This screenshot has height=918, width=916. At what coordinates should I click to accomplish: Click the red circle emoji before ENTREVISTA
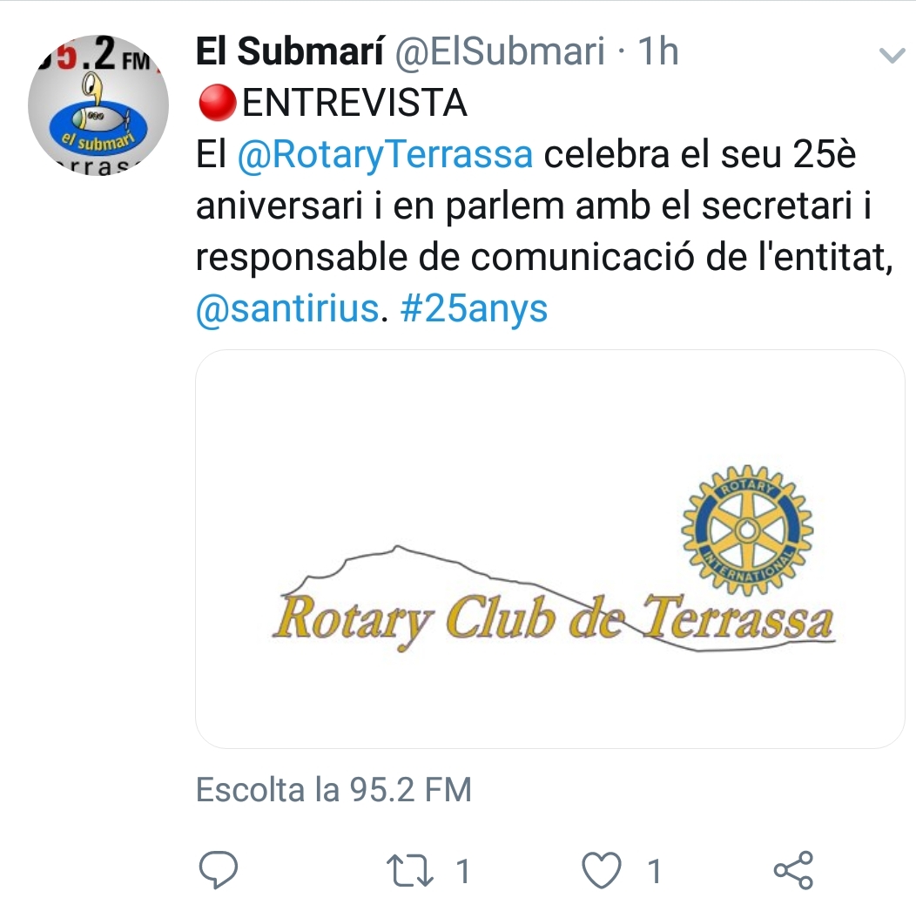pos(217,103)
